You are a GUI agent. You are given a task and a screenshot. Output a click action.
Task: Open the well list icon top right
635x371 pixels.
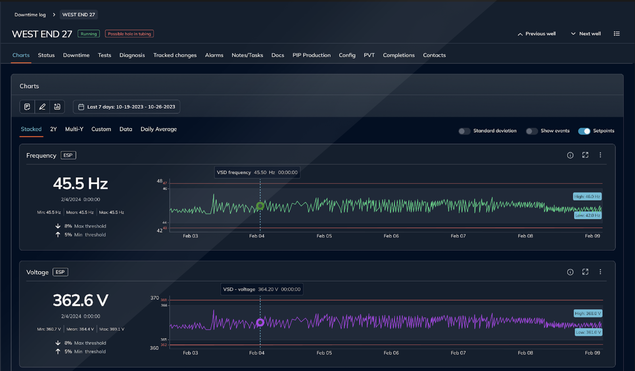tap(617, 34)
